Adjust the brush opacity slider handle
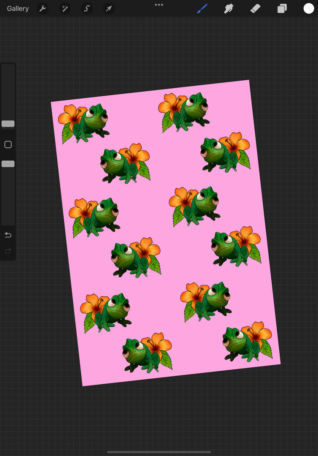 (8, 164)
